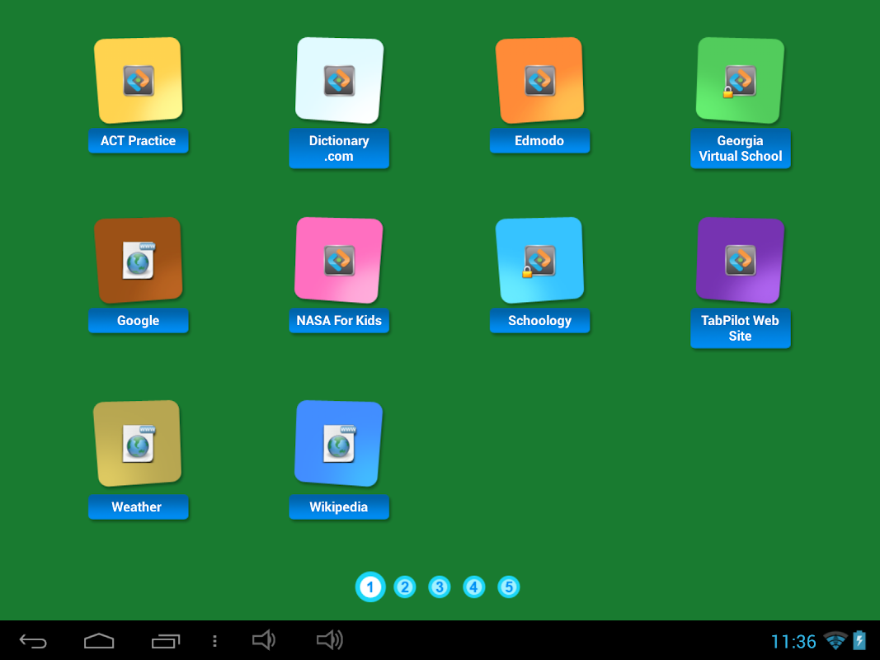The height and width of the screenshot is (660, 880).
Task: Open the three-dot overflow menu
Action: click(215, 641)
